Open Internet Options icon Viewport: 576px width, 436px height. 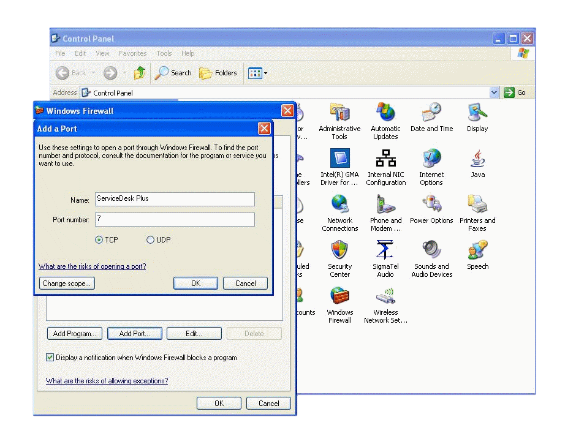pyautogui.click(x=431, y=167)
